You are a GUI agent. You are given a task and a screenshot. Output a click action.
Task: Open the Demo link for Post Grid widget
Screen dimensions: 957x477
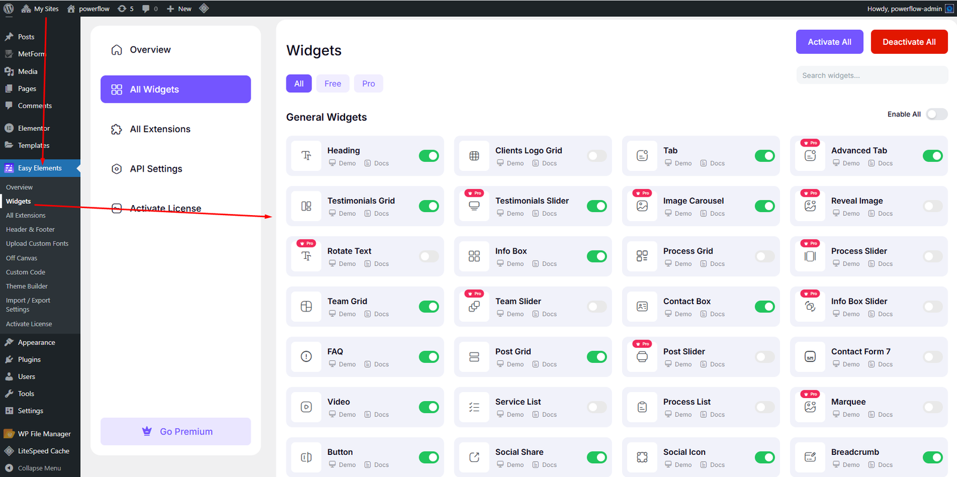click(510, 364)
